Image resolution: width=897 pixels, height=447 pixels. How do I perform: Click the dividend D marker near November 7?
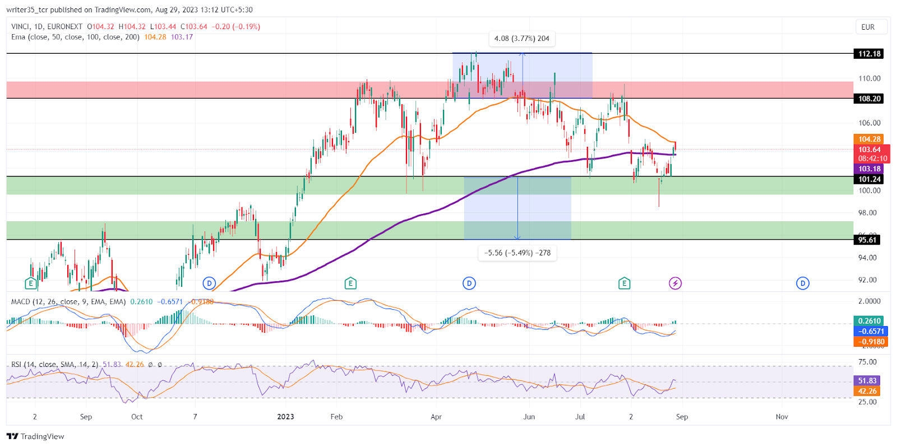click(x=209, y=283)
